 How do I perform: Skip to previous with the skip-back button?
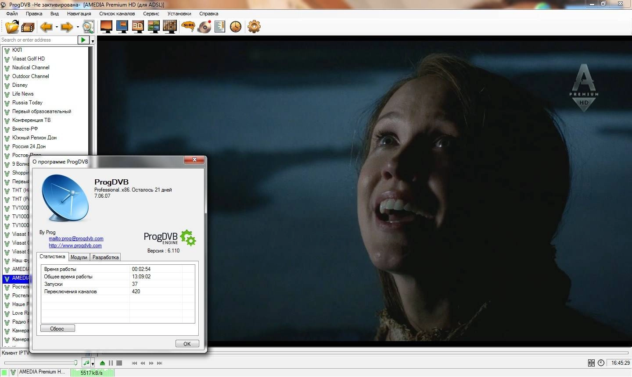(134, 363)
